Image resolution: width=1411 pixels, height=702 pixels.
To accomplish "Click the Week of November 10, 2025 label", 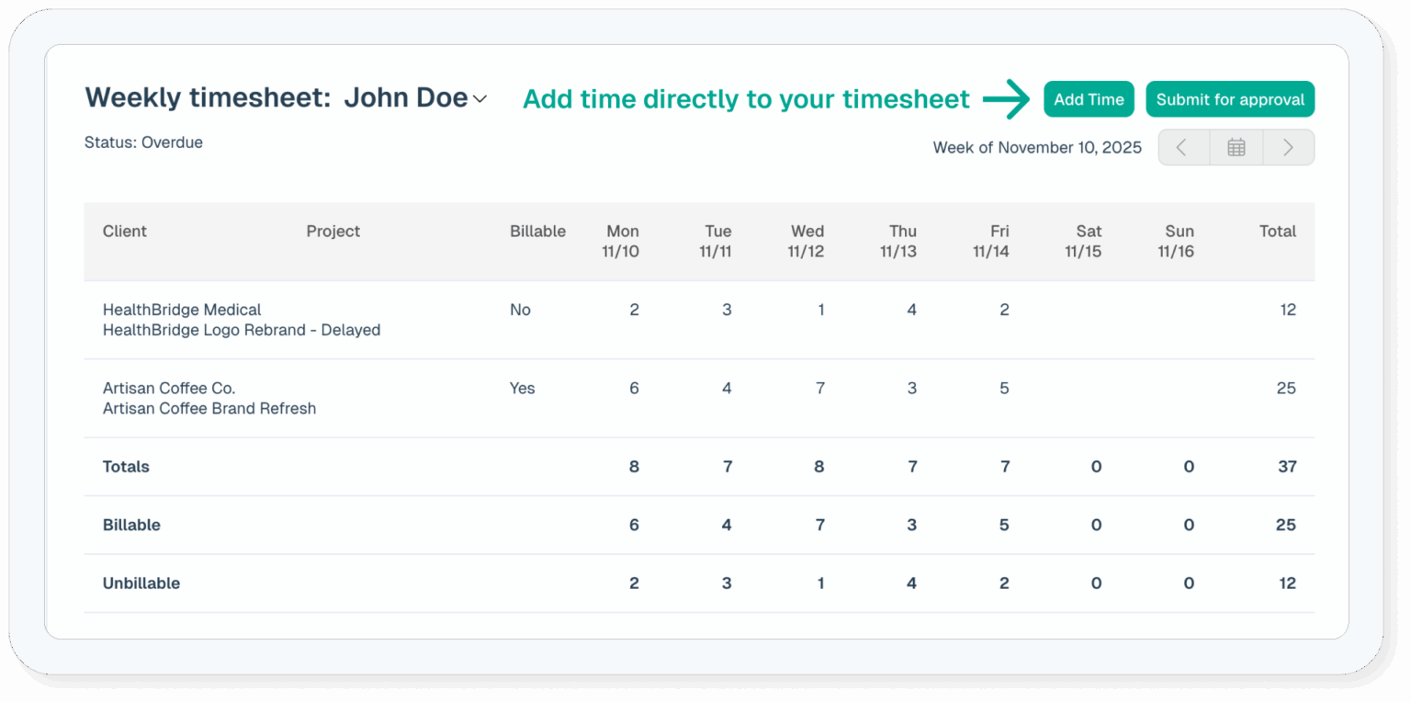I will 1038,148.
